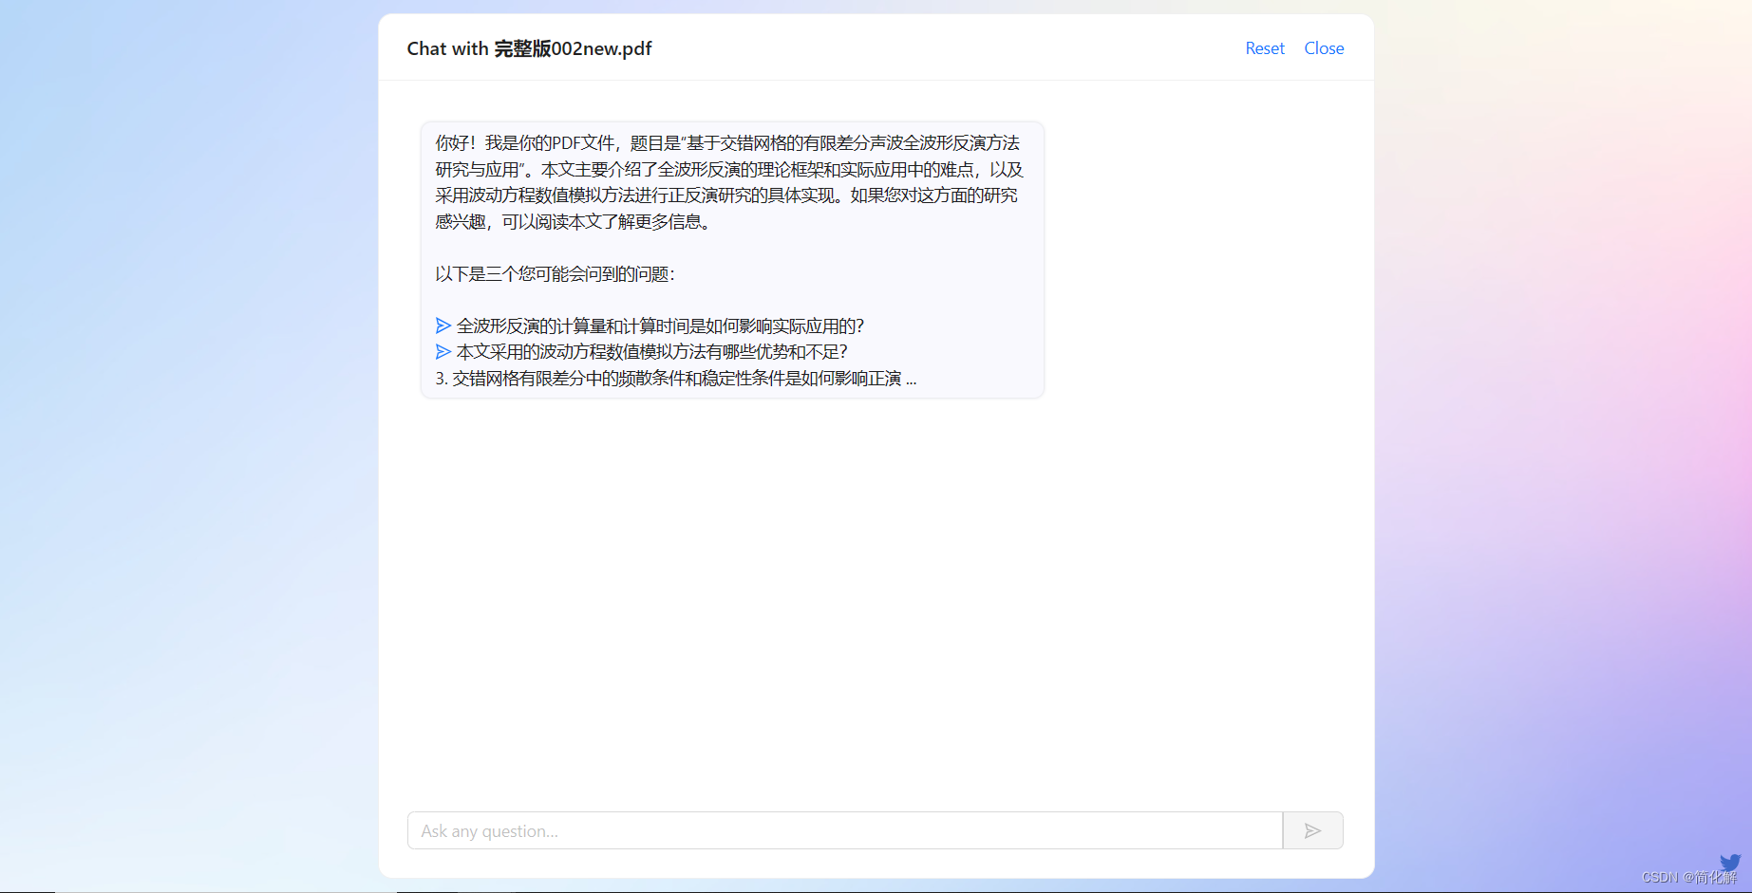Viewport: 1752px width, 893px height.
Task: Click arrow icon beside 本文采用的波动方程 question
Action: tap(443, 351)
